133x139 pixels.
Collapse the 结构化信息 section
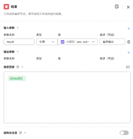pyautogui.click(x=25, y=133)
